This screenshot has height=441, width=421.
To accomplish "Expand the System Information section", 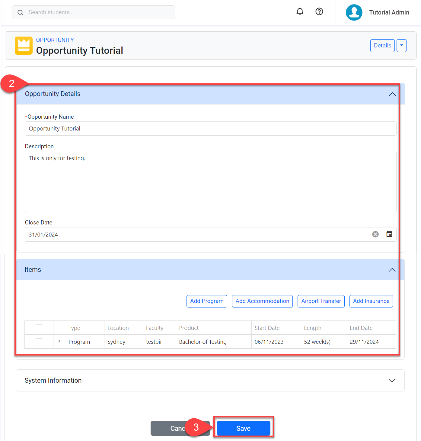I will click(392, 381).
